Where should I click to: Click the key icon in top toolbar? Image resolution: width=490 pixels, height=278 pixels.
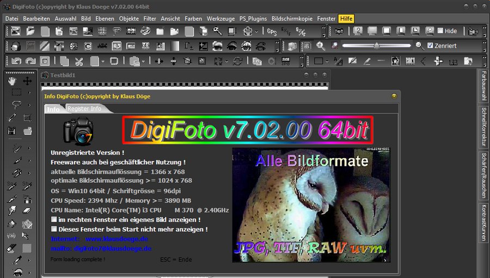[x=217, y=31]
